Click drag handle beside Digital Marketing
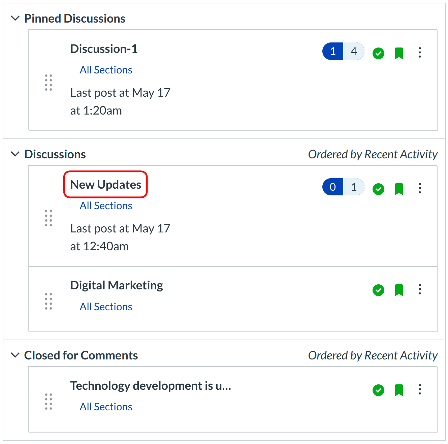448x444 pixels. point(49,301)
